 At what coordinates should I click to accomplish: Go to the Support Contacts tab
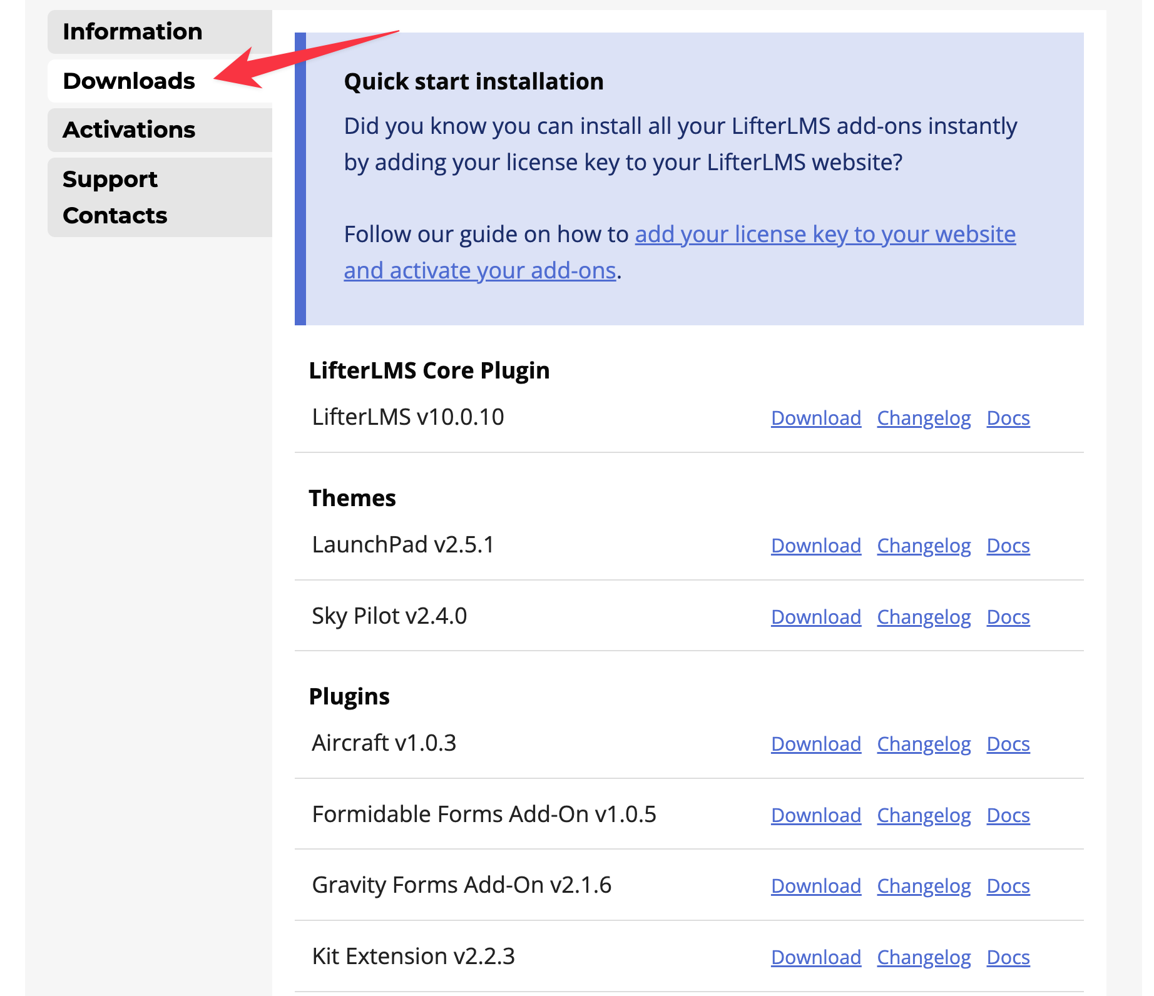tap(160, 197)
